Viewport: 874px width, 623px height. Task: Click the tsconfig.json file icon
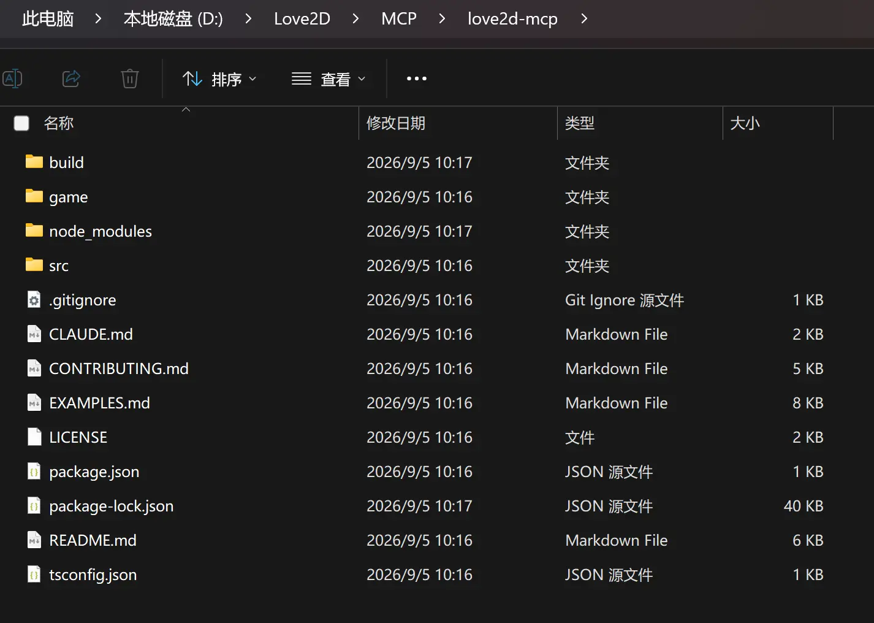[34, 575]
